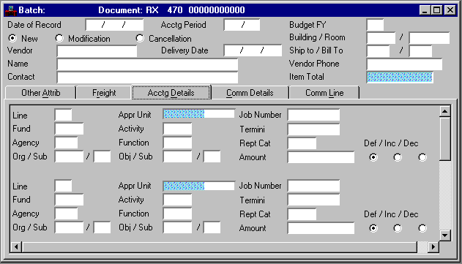Click the vertical scrollbar up arrow
The image size is (462, 264).
pyautogui.click(x=444, y=111)
